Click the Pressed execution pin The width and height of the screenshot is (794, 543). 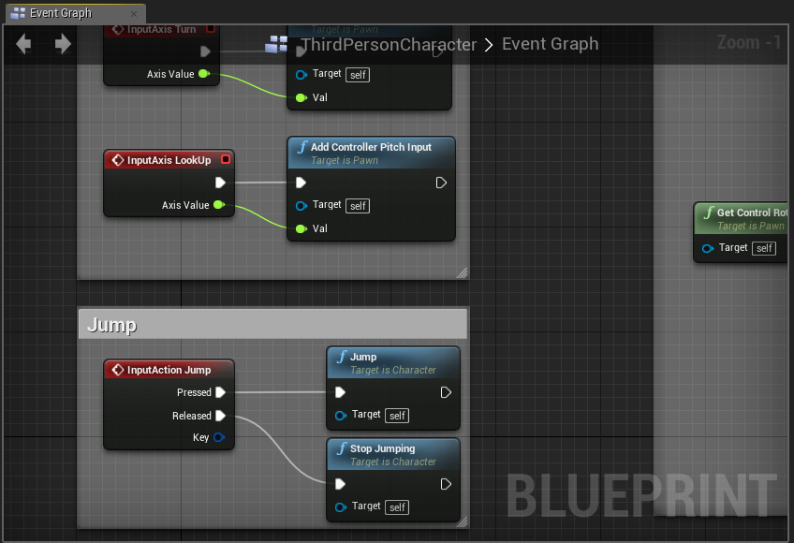pyautogui.click(x=220, y=392)
